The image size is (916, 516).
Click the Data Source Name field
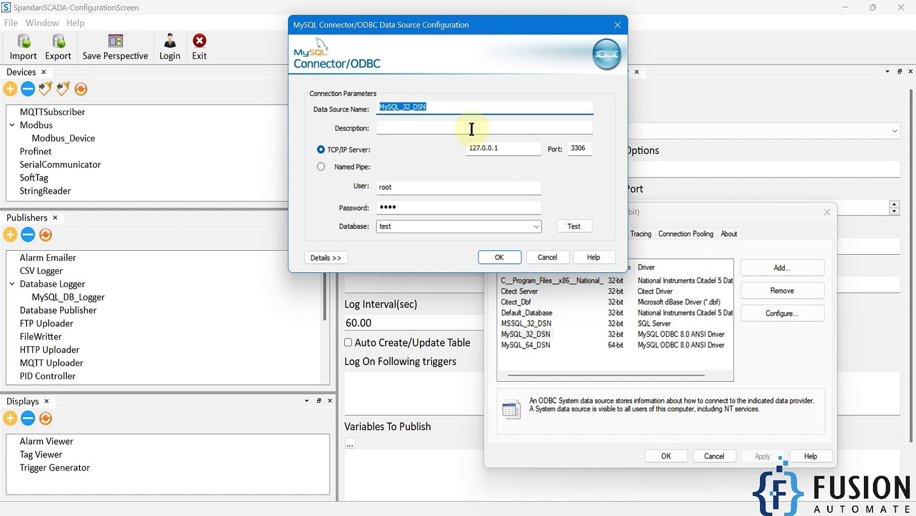pos(485,107)
